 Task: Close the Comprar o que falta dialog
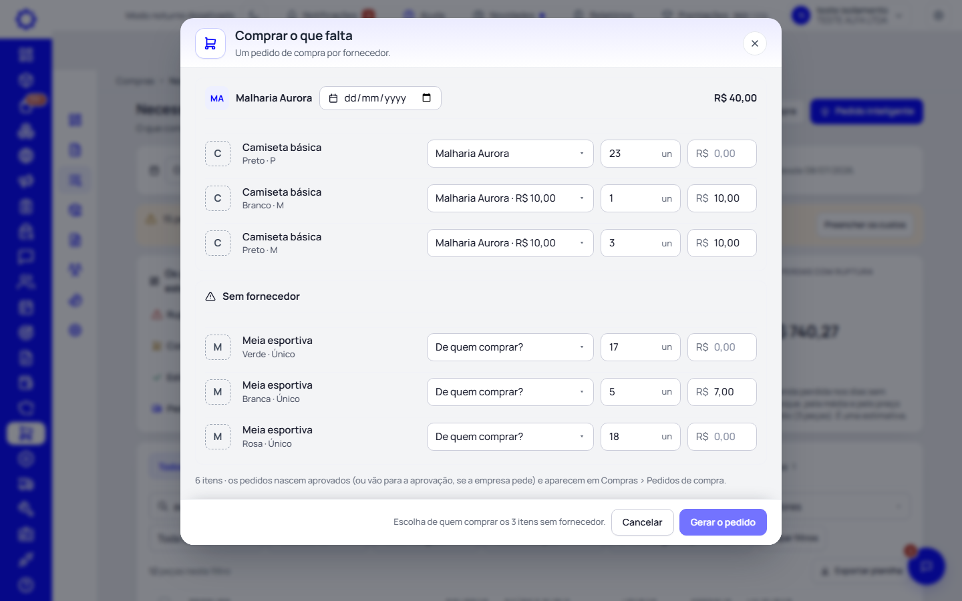click(x=754, y=43)
